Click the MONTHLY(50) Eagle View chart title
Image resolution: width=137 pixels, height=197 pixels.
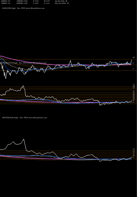click(x=25, y=118)
